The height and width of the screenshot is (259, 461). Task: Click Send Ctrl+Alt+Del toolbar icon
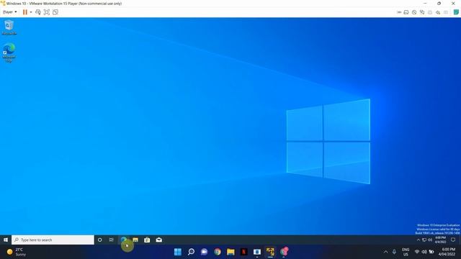(38, 12)
